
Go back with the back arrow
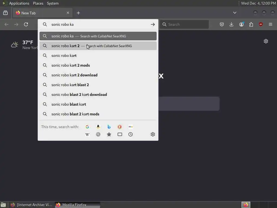coord(6,24)
